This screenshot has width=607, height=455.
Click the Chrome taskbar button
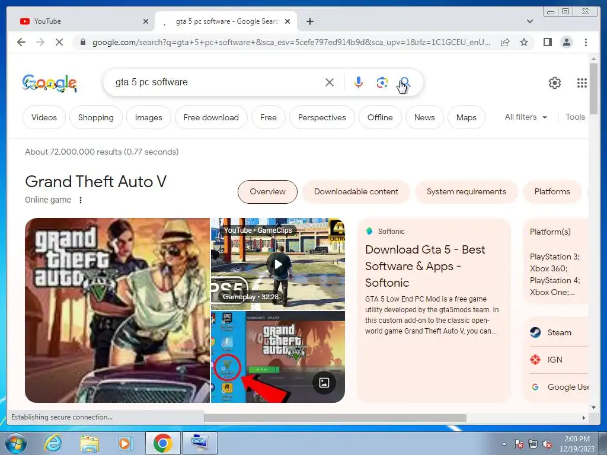tap(162, 443)
